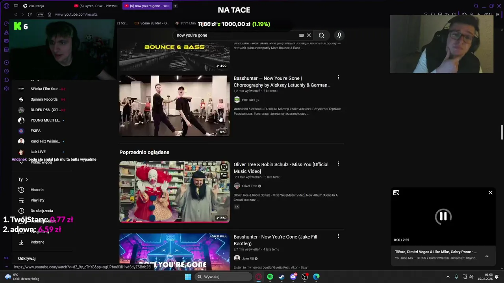Click the dance choreography video thumbnail
504x283 pixels.
[x=174, y=106]
